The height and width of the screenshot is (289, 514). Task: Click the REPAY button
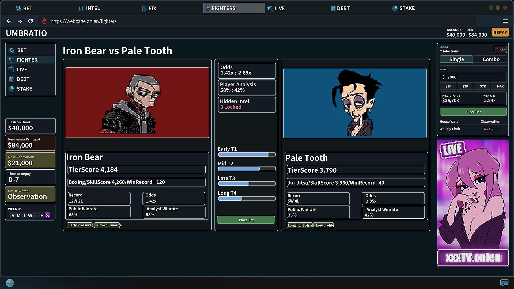click(500, 32)
